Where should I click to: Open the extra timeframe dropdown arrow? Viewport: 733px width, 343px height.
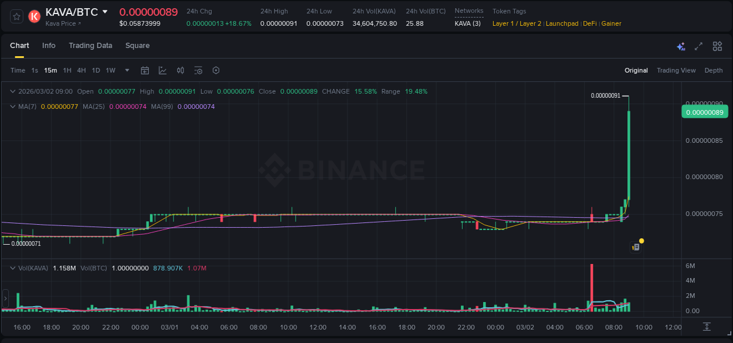coord(126,70)
